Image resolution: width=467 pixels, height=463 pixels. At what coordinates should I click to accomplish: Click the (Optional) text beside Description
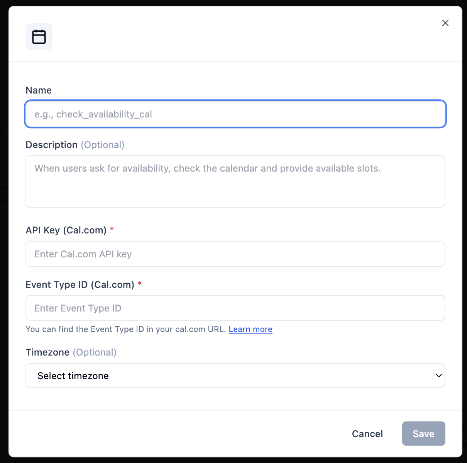[x=103, y=145]
